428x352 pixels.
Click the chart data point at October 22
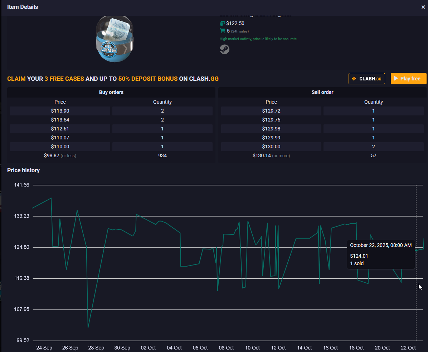416,250
